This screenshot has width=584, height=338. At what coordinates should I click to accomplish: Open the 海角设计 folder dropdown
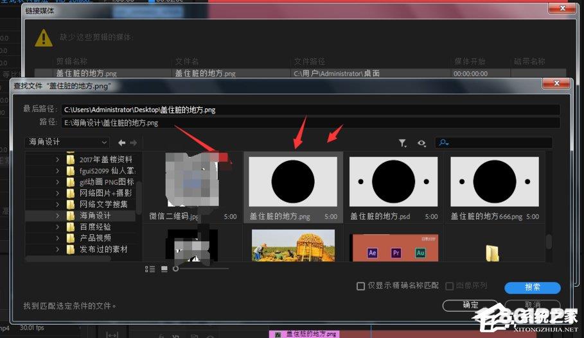click(x=67, y=142)
